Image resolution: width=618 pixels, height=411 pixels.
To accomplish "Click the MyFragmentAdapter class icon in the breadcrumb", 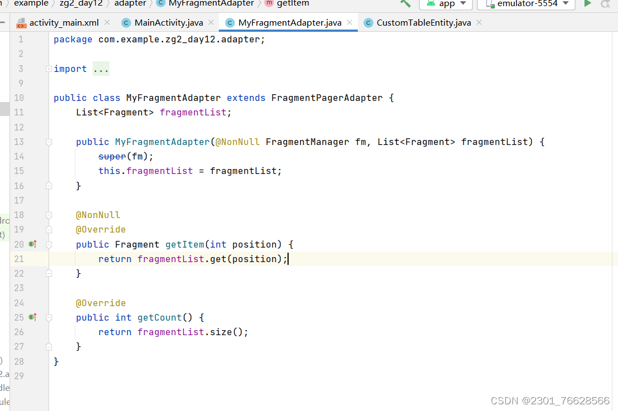I will (x=161, y=4).
